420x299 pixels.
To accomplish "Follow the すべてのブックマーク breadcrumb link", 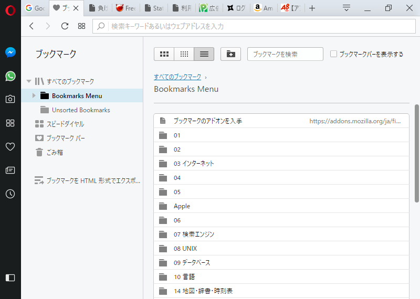I will (x=177, y=77).
